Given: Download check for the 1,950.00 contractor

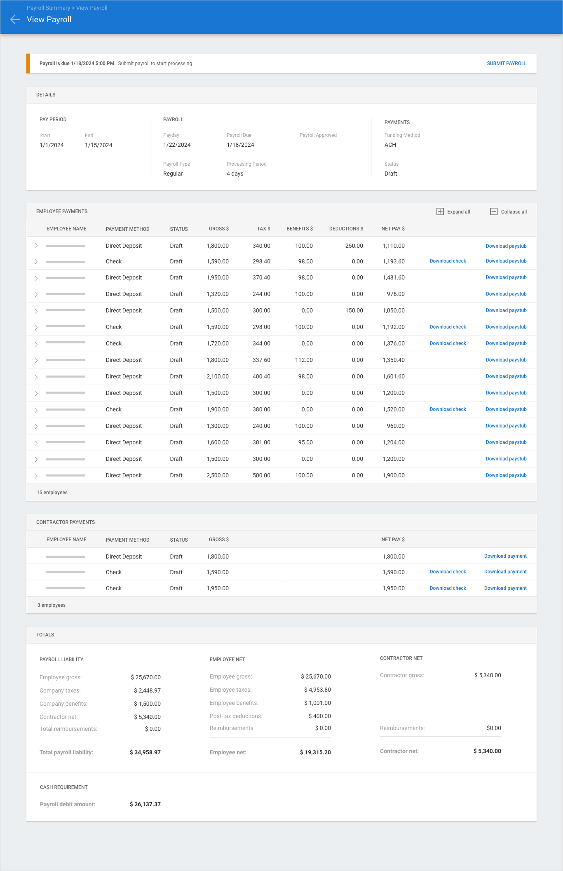Looking at the screenshot, I should point(448,588).
